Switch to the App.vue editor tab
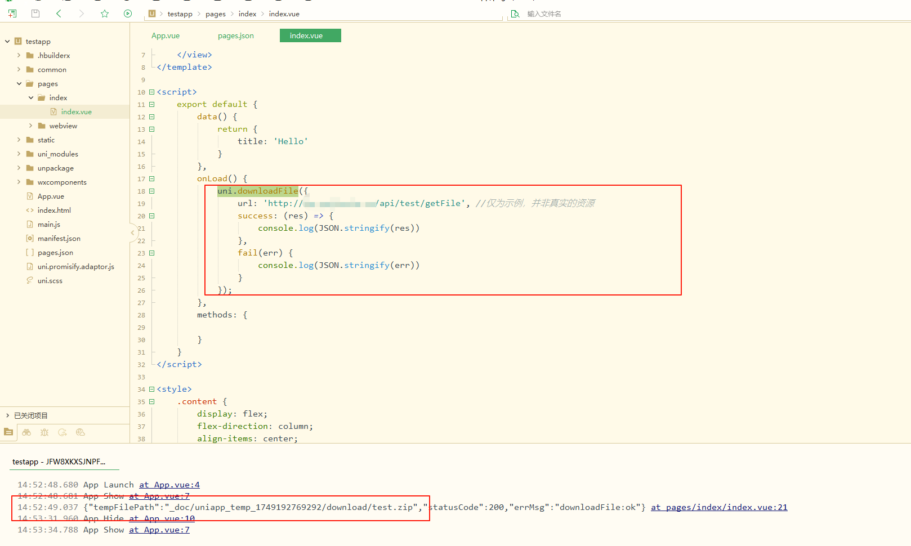The width and height of the screenshot is (911, 546). click(x=166, y=35)
